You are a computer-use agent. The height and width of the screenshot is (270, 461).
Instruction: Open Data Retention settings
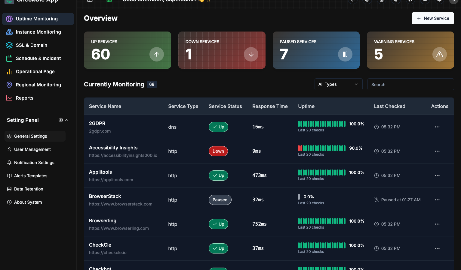[x=35, y=189]
